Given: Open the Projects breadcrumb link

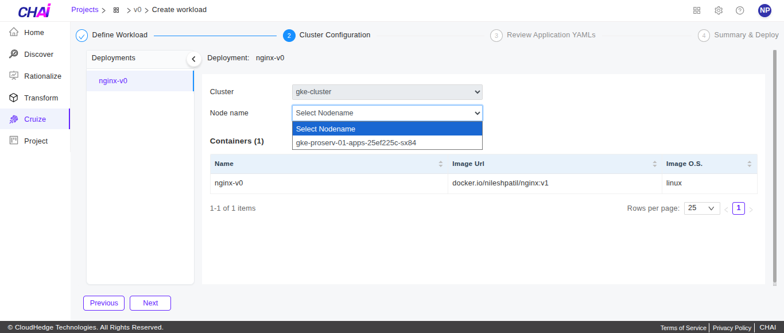Looking at the screenshot, I should pos(84,10).
